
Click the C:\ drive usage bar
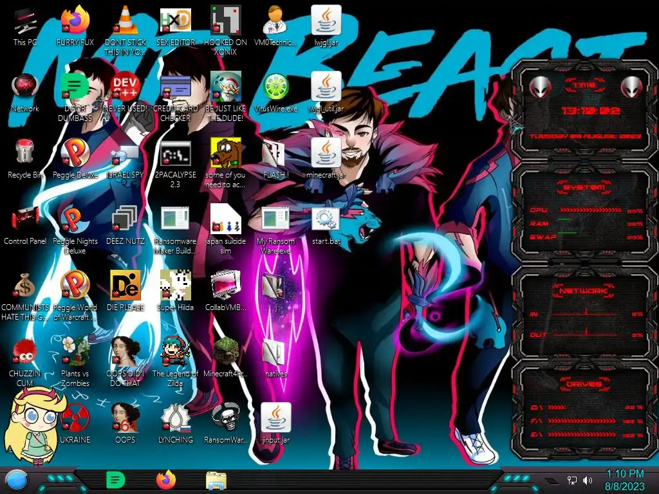(x=557, y=407)
